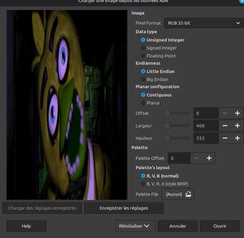This screenshot has width=244, height=238.
Task: Increase Hauteur with the plus button
Action: (237, 138)
